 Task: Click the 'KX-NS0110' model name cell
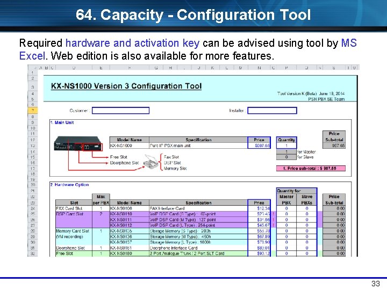point(130,214)
